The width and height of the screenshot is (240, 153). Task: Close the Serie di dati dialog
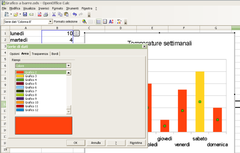pos(144,46)
